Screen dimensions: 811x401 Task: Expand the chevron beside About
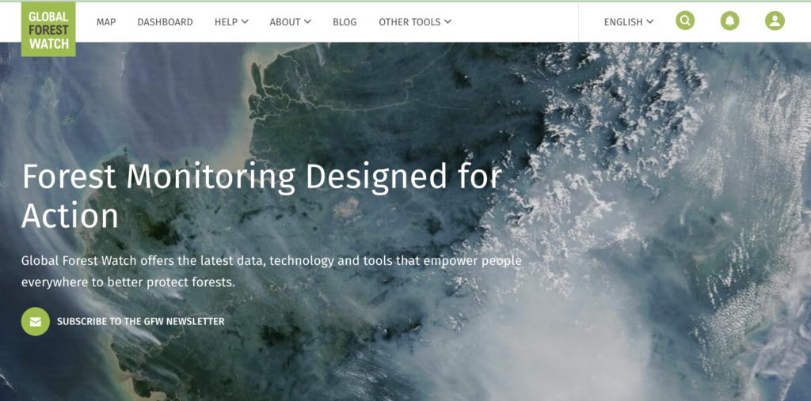[x=307, y=22]
